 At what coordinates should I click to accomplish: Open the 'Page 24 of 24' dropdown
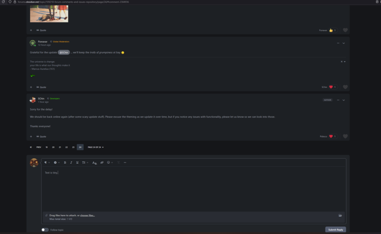(96, 147)
